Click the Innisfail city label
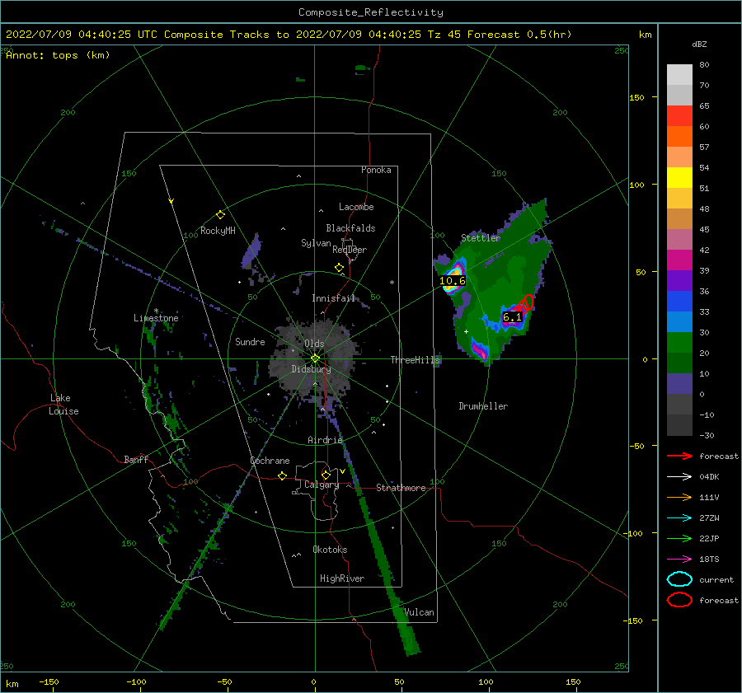This screenshot has width=742, height=693. pos(334,298)
